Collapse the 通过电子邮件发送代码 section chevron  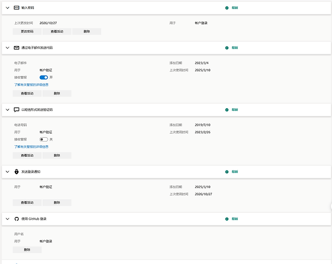coord(7,48)
